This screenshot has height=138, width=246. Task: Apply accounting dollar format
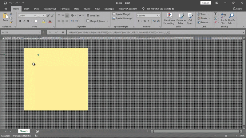point(139,21)
